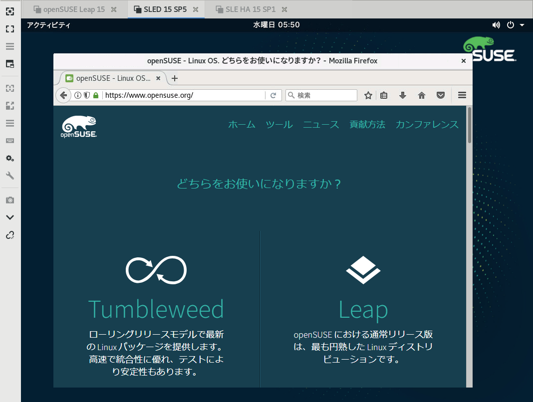Close the openSUSE Firefox browser tab
Screen dimensions: 533x402
(x=158, y=78)
